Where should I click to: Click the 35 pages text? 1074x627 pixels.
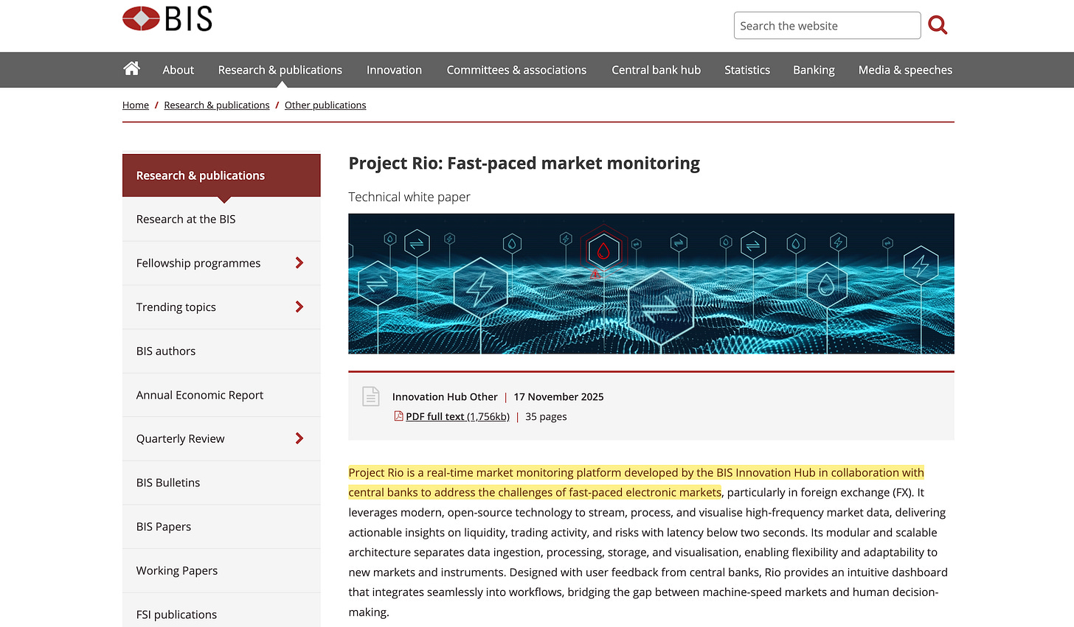(x=546, y=416)
